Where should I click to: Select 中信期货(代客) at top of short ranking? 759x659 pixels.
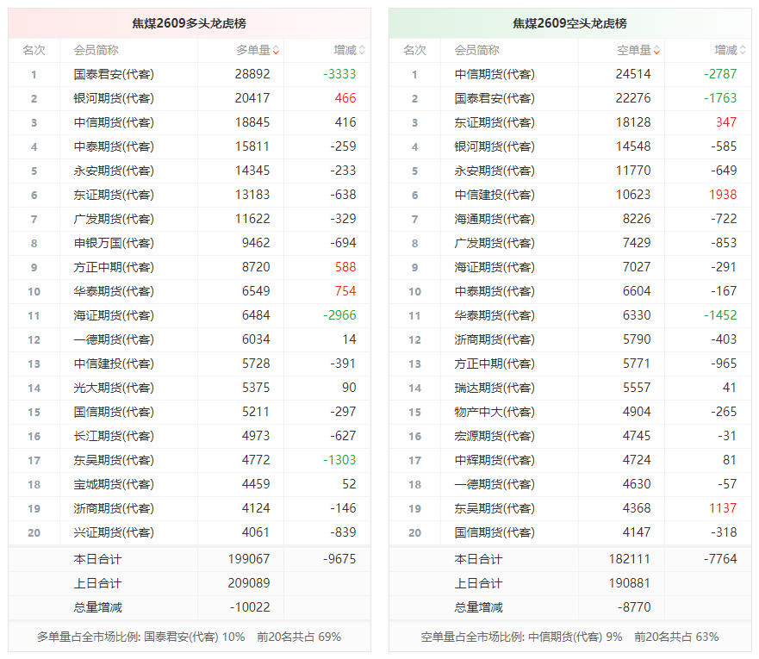pos(495,74)
